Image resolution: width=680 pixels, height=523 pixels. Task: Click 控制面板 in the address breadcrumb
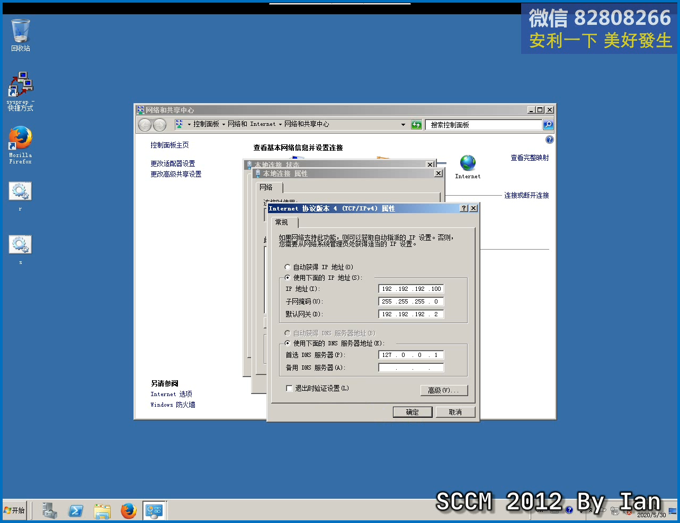[206, 124]
